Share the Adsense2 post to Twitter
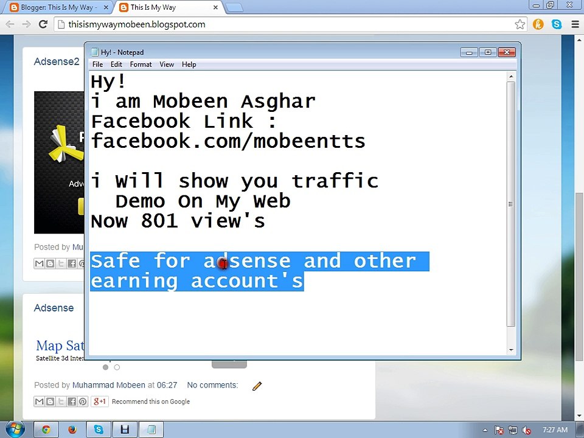This screenshot has height=438, width=584. pos(61,263)
